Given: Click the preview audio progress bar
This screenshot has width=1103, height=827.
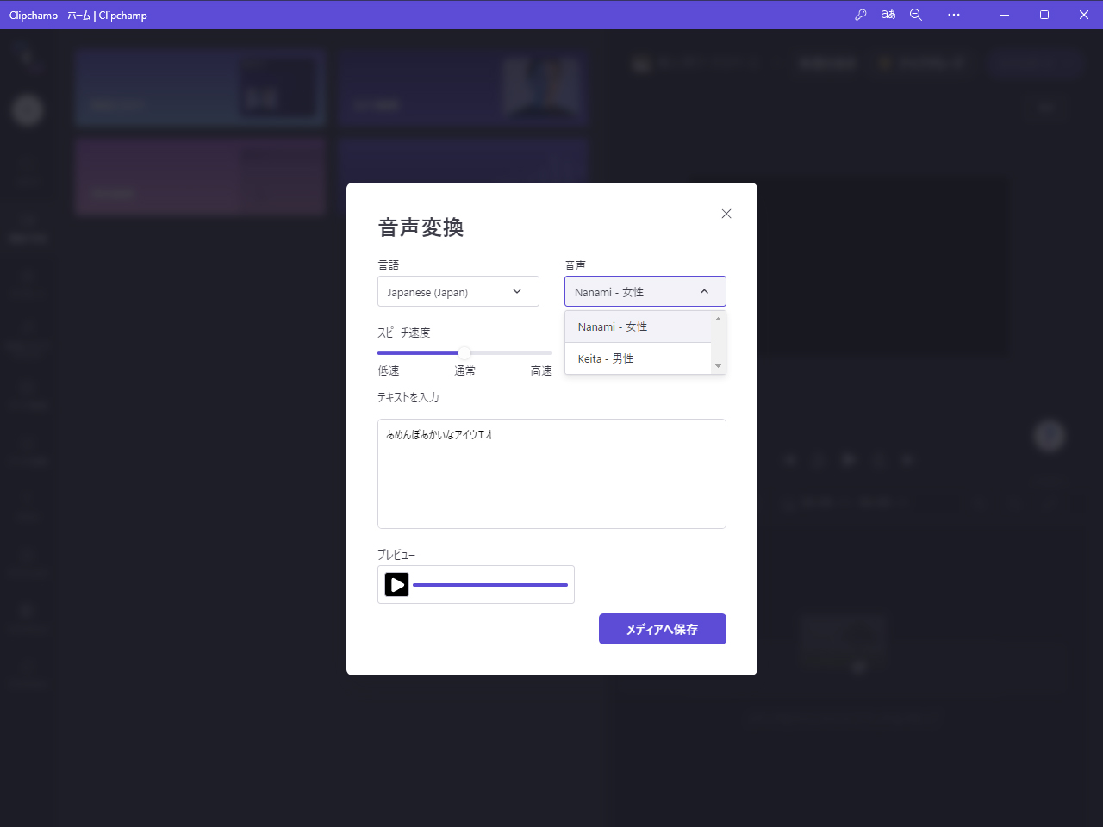Looking at the screenshot, I should [490, 585].
